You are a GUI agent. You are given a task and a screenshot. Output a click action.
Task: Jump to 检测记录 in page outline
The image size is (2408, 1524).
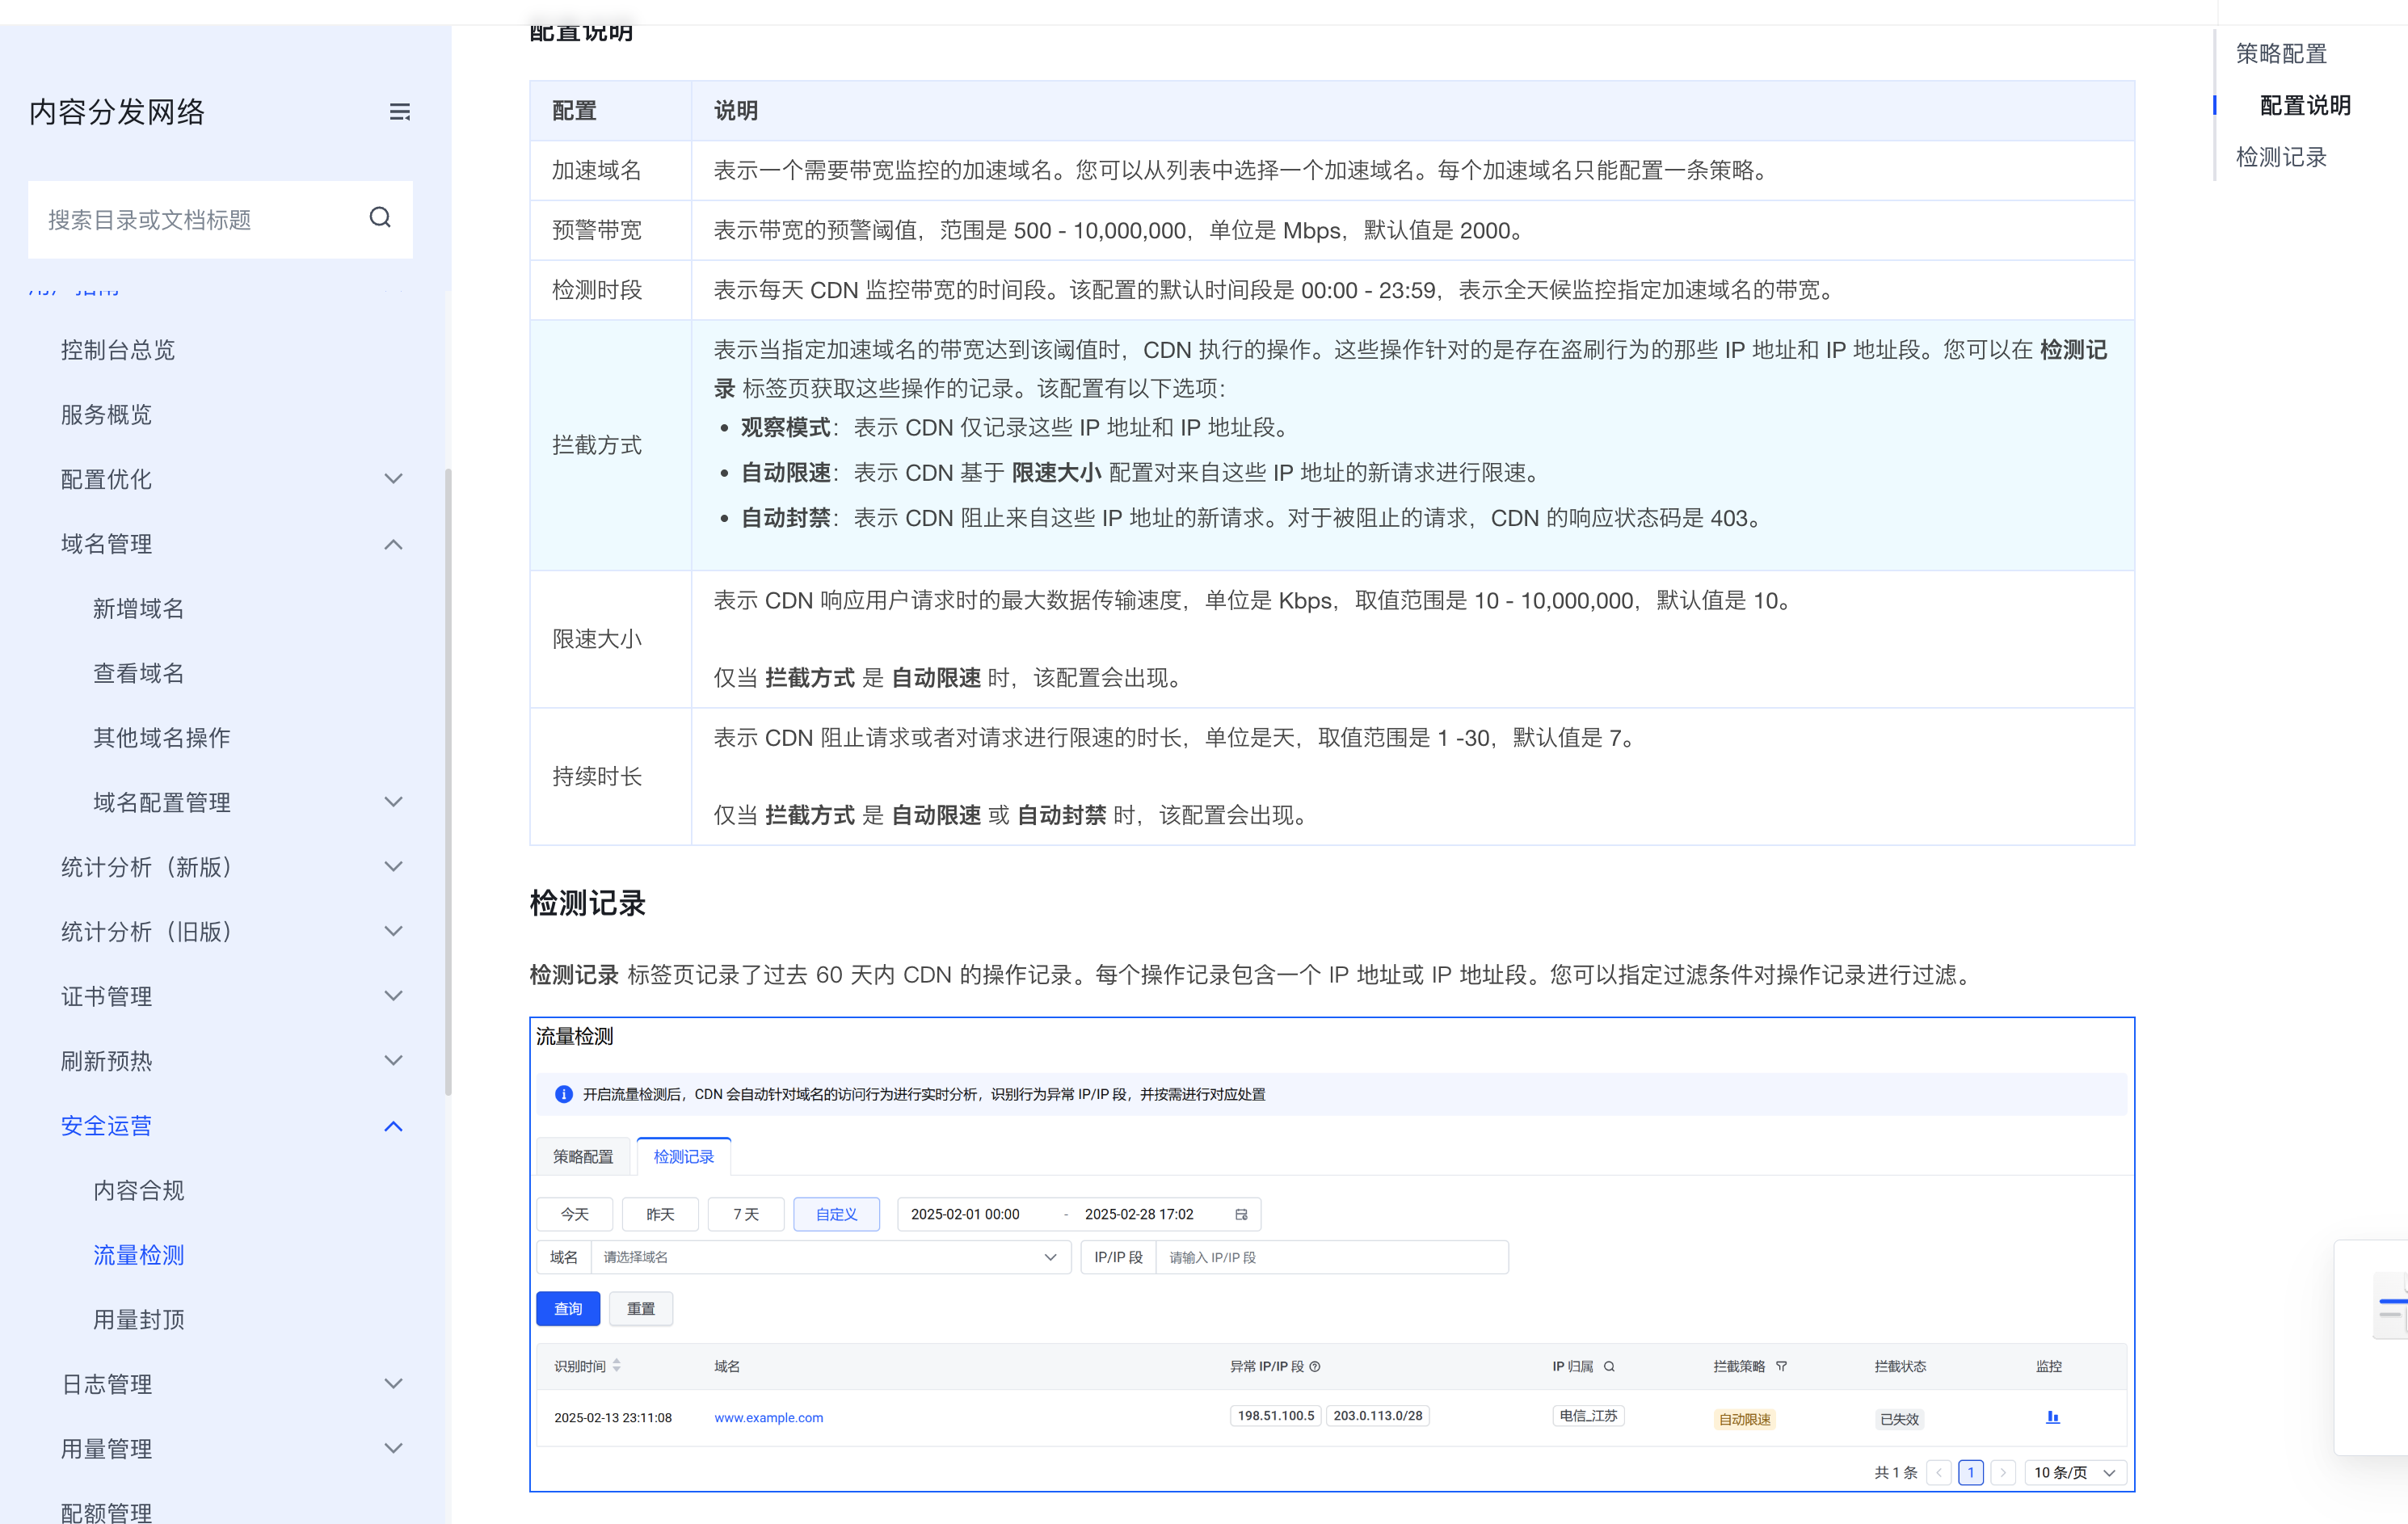tap(2281, 157)
